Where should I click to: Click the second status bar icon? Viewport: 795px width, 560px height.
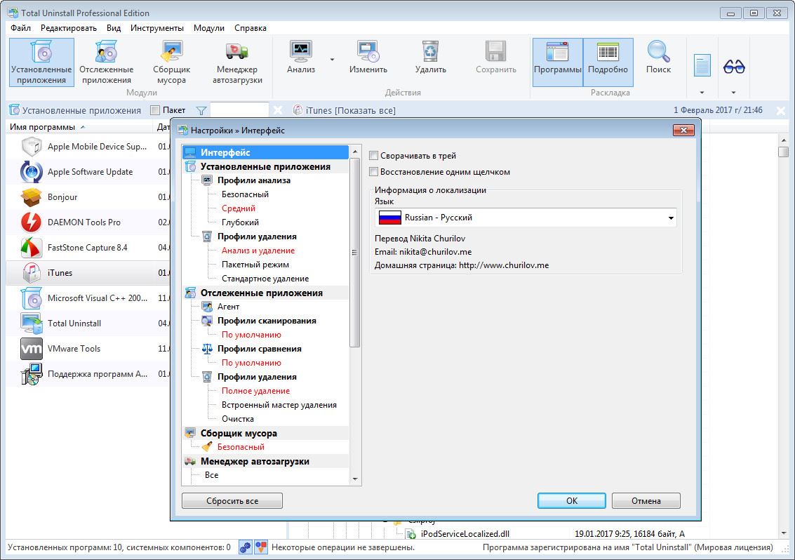(260, 547)
